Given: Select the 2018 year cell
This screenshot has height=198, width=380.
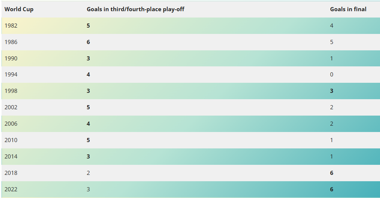Looking at the screenshot, I should 11,173.
